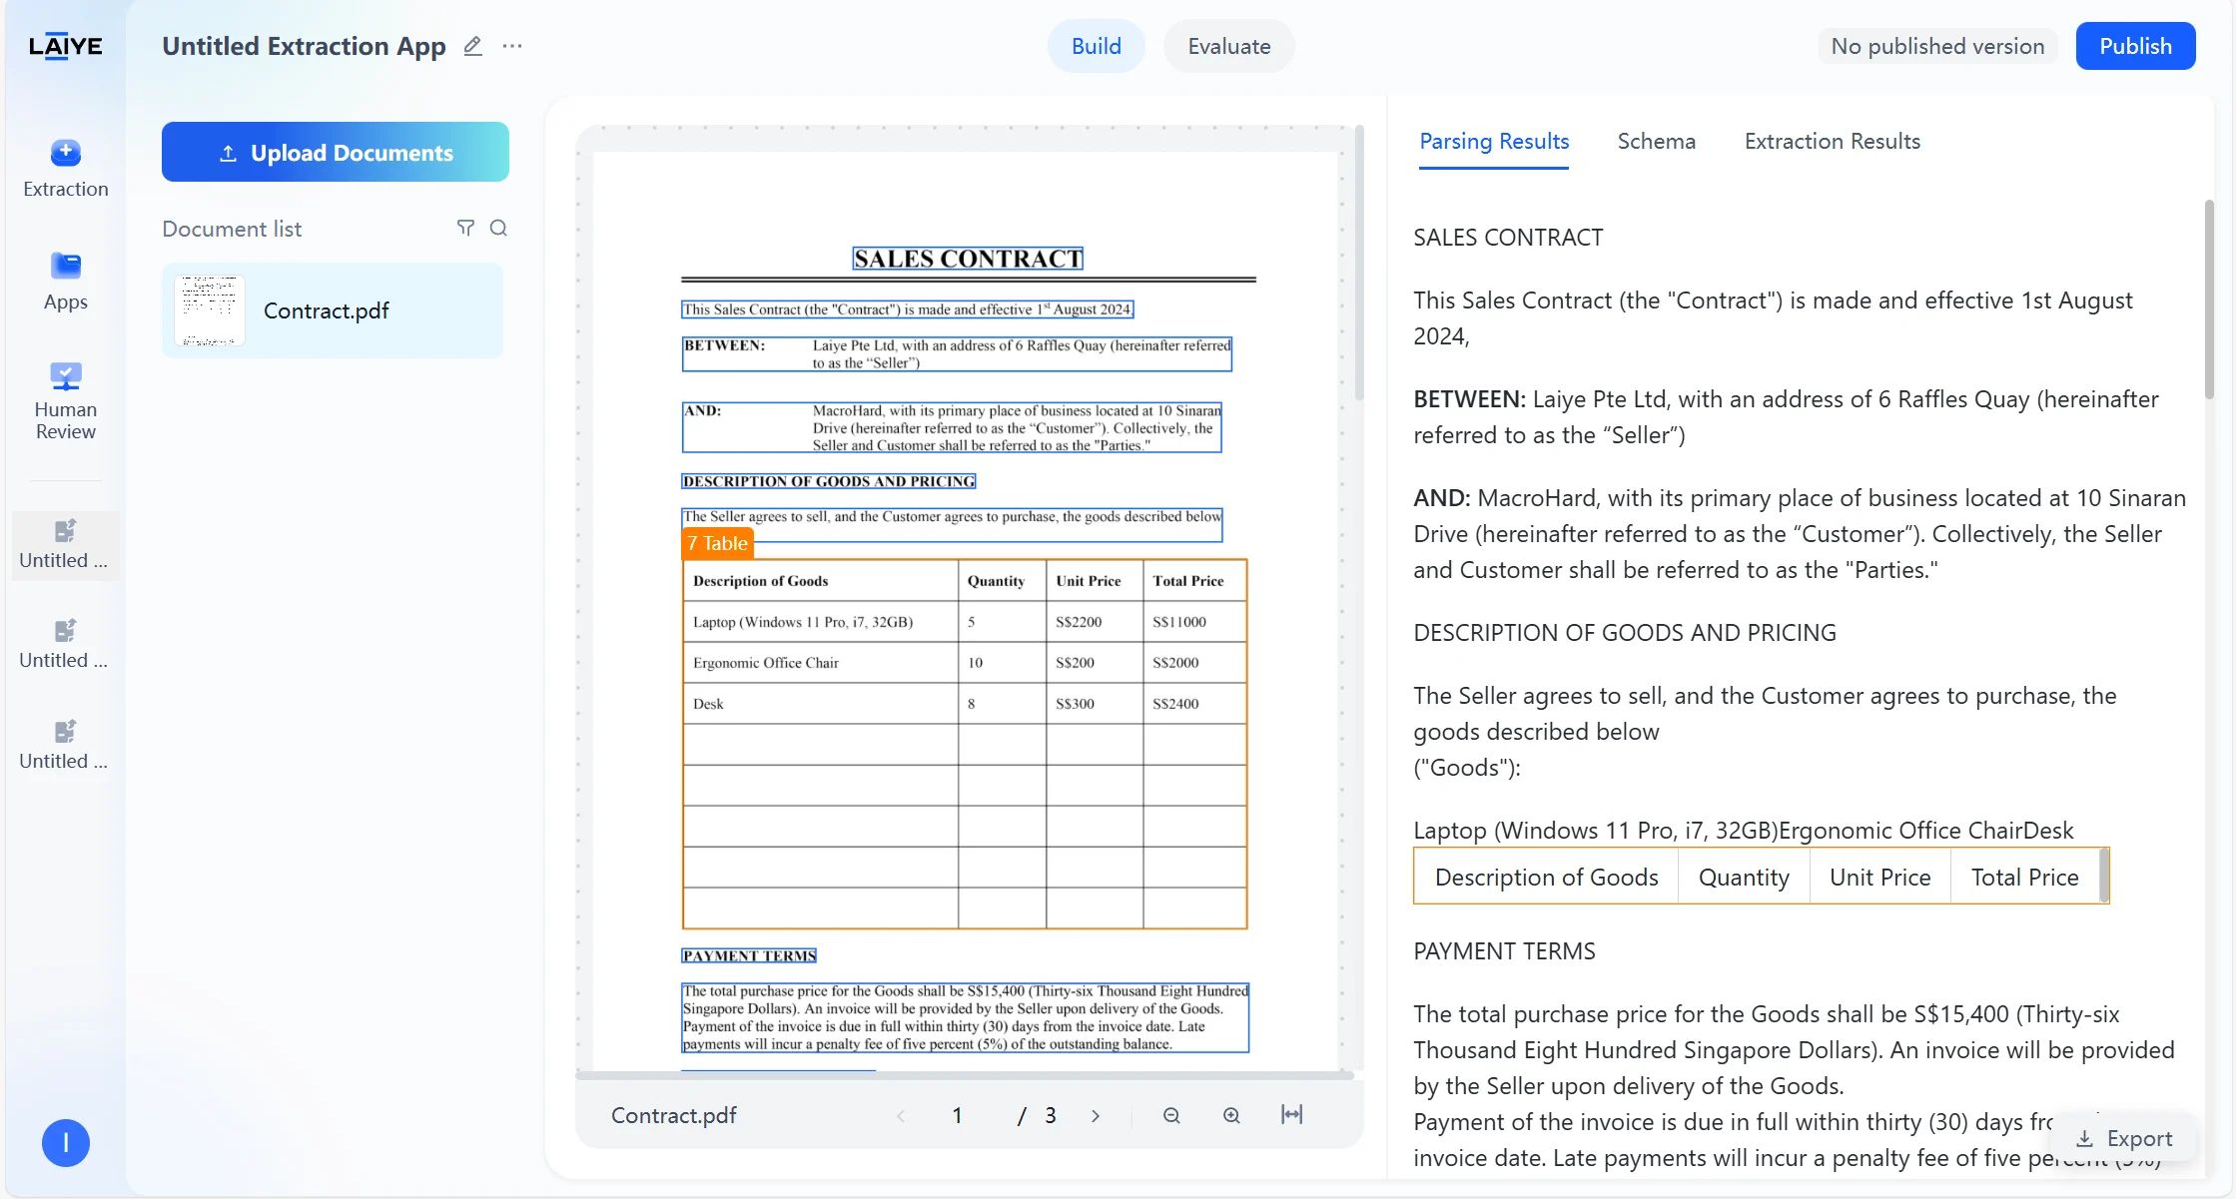This screenshot has height=1199, width=2236.
Task: Select Contract.pdf in document list
Action: pos(333,310)
